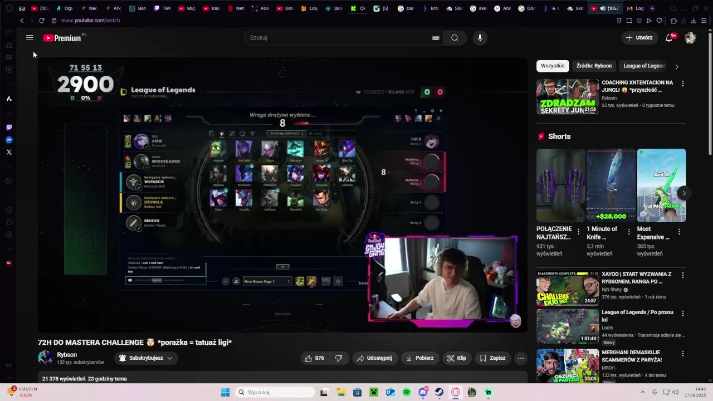Click the Udostępnij share button
This screenshot has height=401, width=713.
375,358
